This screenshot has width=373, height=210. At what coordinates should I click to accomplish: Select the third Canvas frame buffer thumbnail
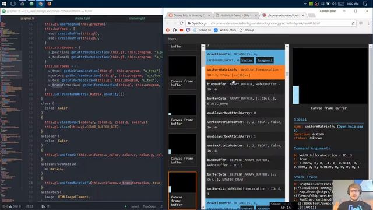pos(182,111)
